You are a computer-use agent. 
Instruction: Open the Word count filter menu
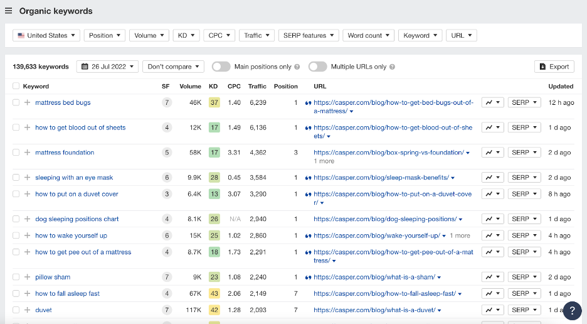tap(369, 36)
